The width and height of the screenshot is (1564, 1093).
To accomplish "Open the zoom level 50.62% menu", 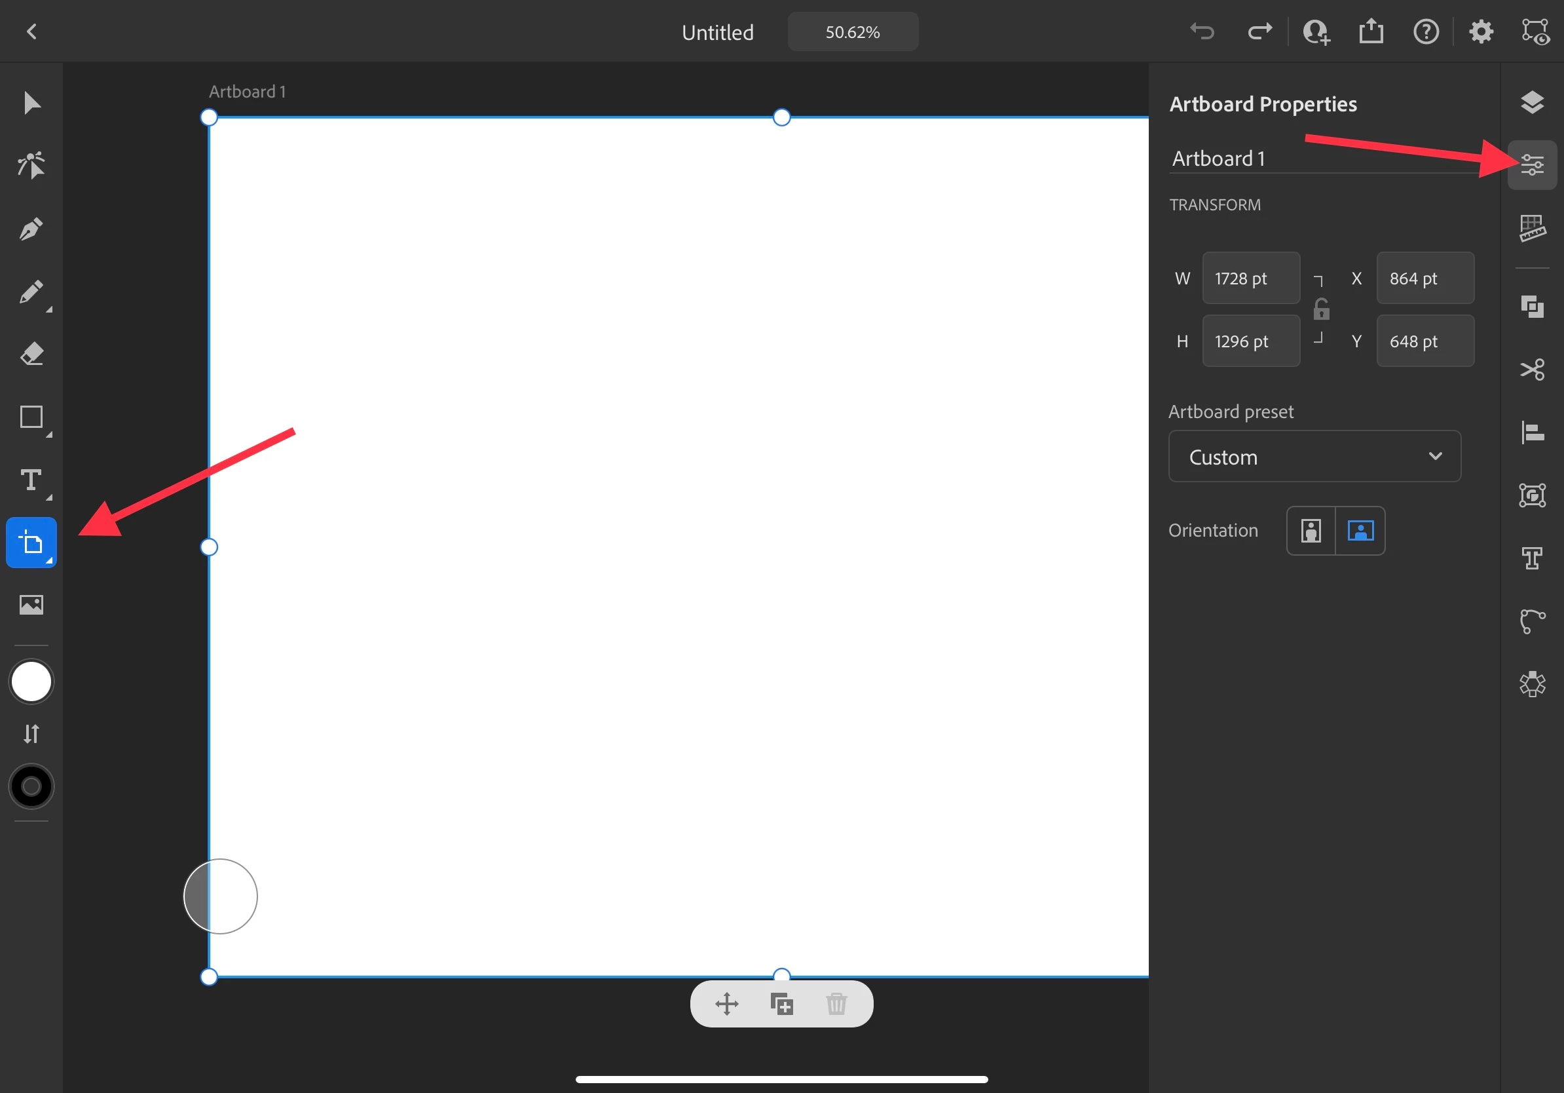I will tap(852, 32).
